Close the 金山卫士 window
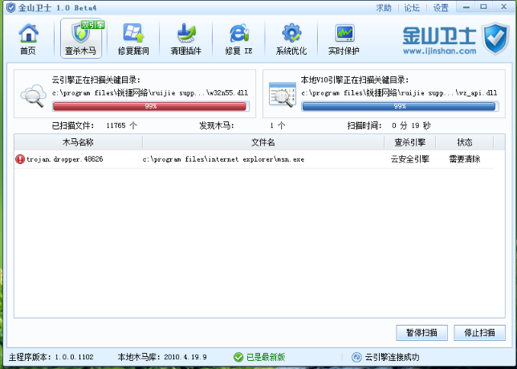 coord(504,7)
